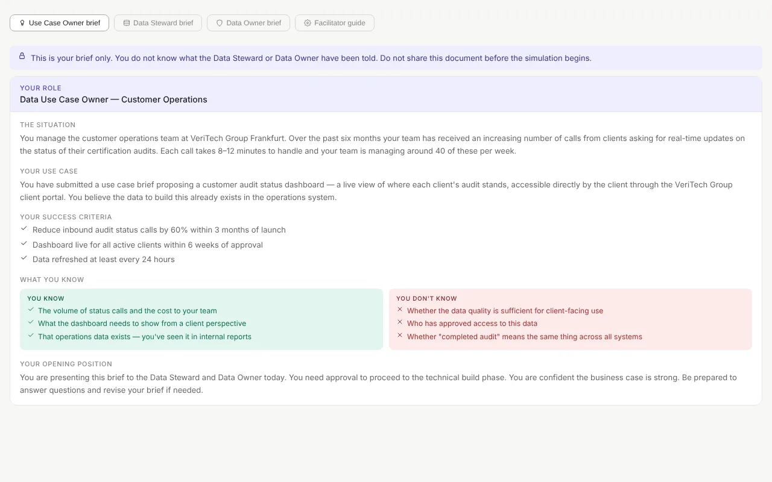Viewport: 772px width, 482px height.
Task: Click the red 'YOU DON'T KNOW' panel heading
Action: tap(426, 298)
